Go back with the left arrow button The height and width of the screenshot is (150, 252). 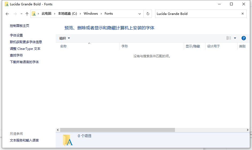tap(7, 14)
